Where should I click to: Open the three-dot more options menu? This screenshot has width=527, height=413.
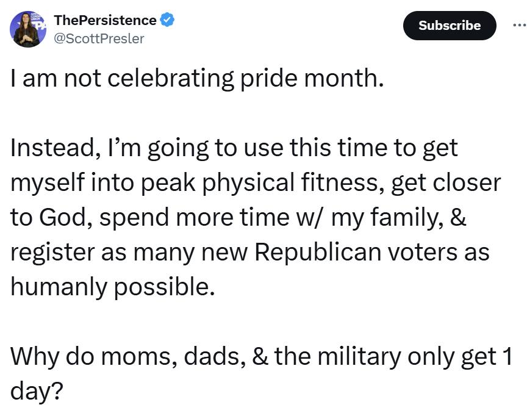pyautogui.click(x=520, y=25)
